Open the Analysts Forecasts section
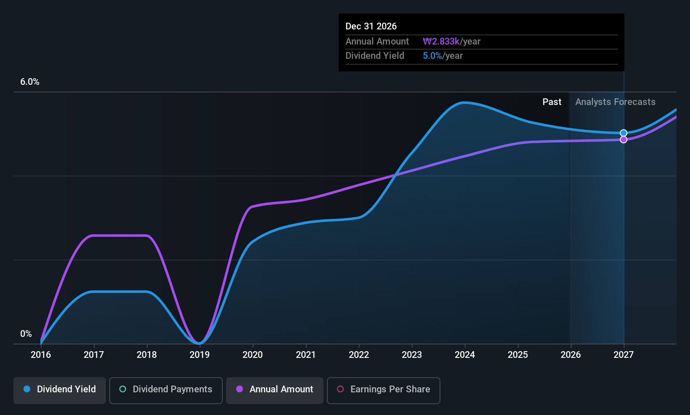Viewport: 690px width, 415px height. 615,102
